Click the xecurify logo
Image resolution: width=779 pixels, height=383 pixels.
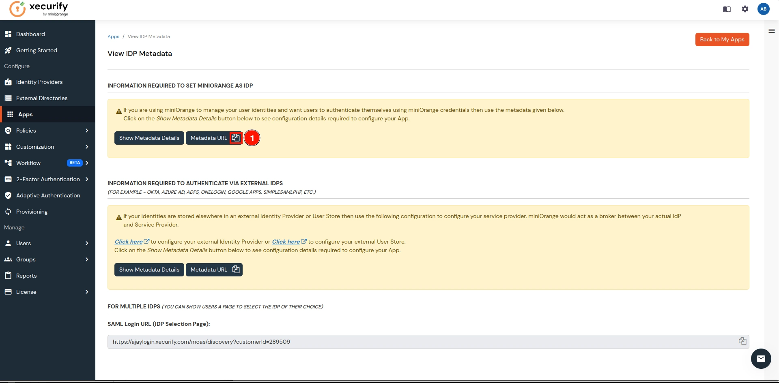[x=39, y=9]
